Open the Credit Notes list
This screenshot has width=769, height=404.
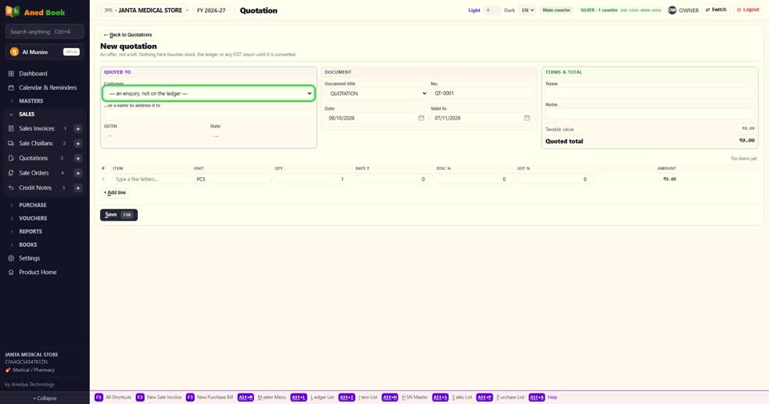34,188
